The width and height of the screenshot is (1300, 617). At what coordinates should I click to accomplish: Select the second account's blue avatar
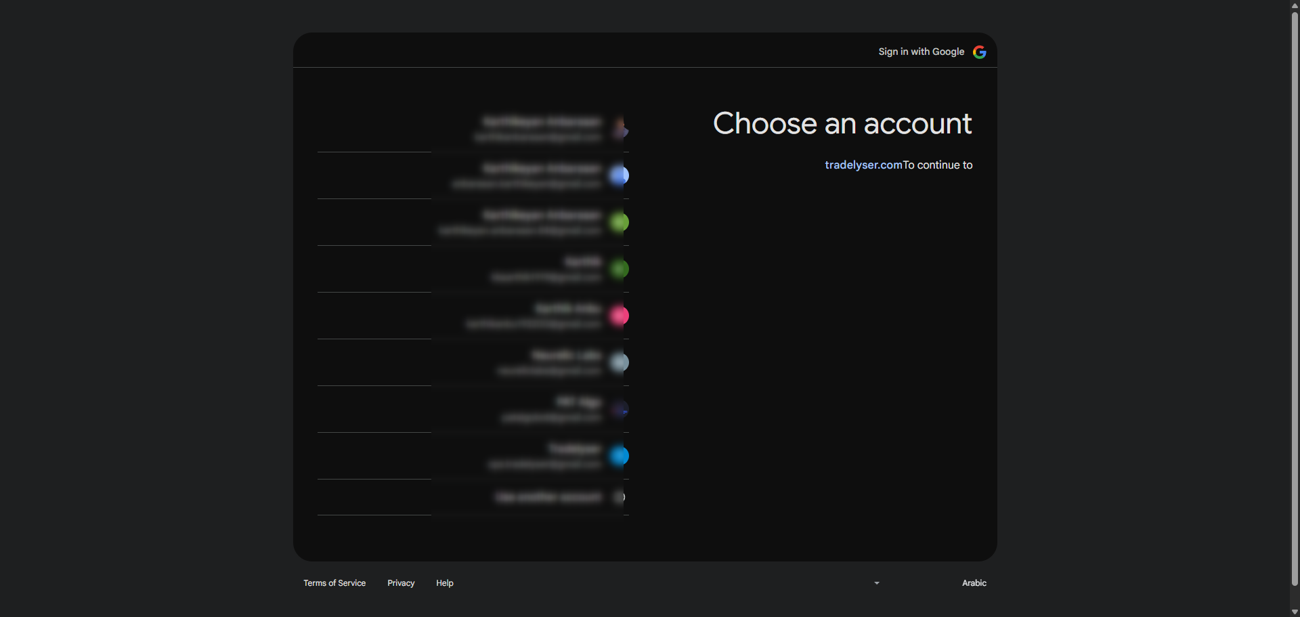point(620,175)
